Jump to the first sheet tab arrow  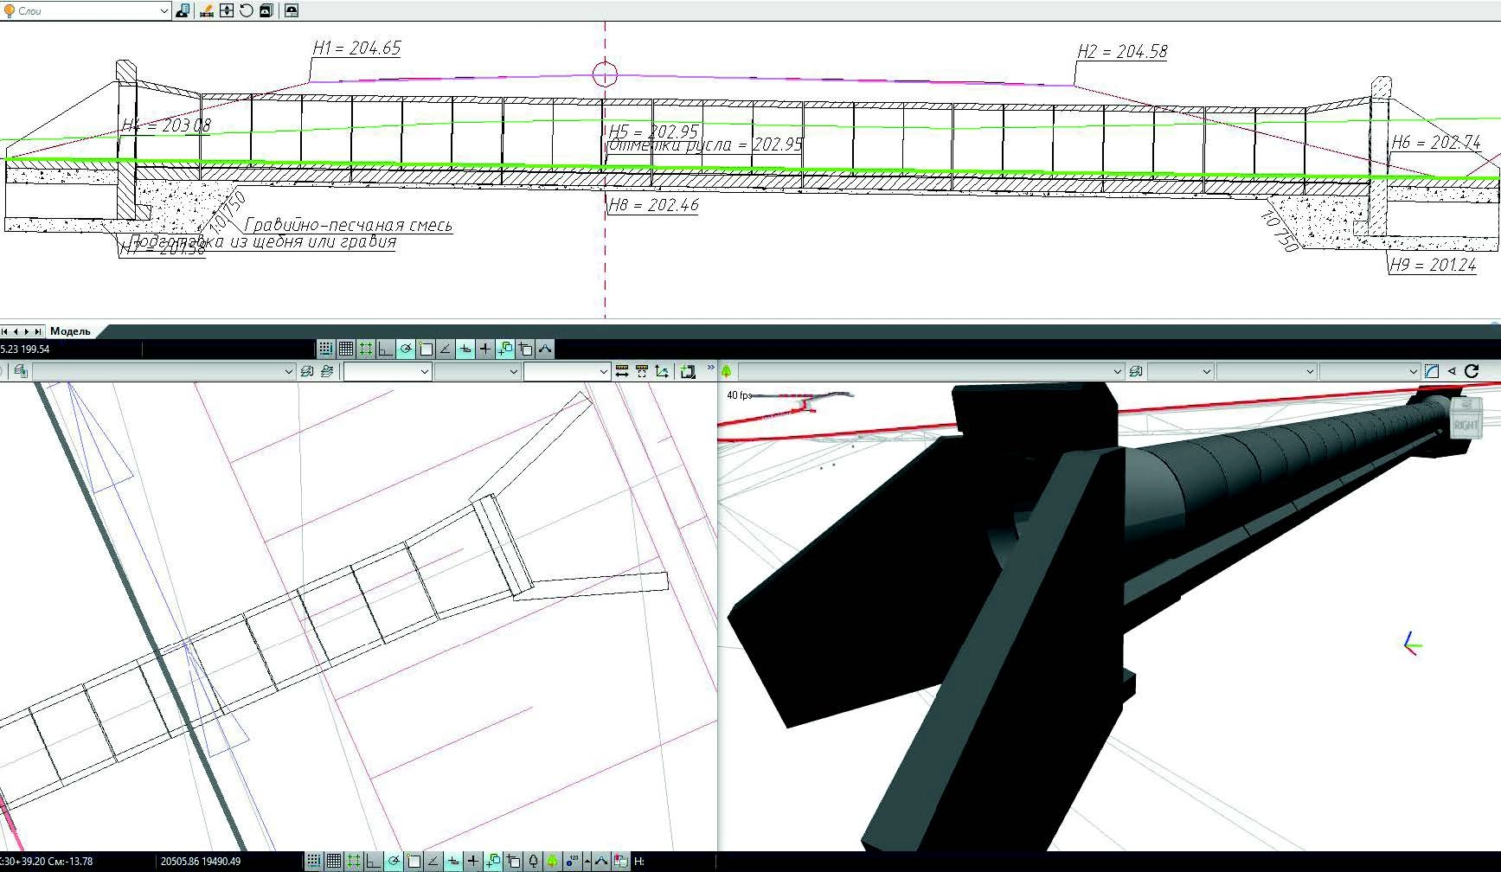(5, 331)
